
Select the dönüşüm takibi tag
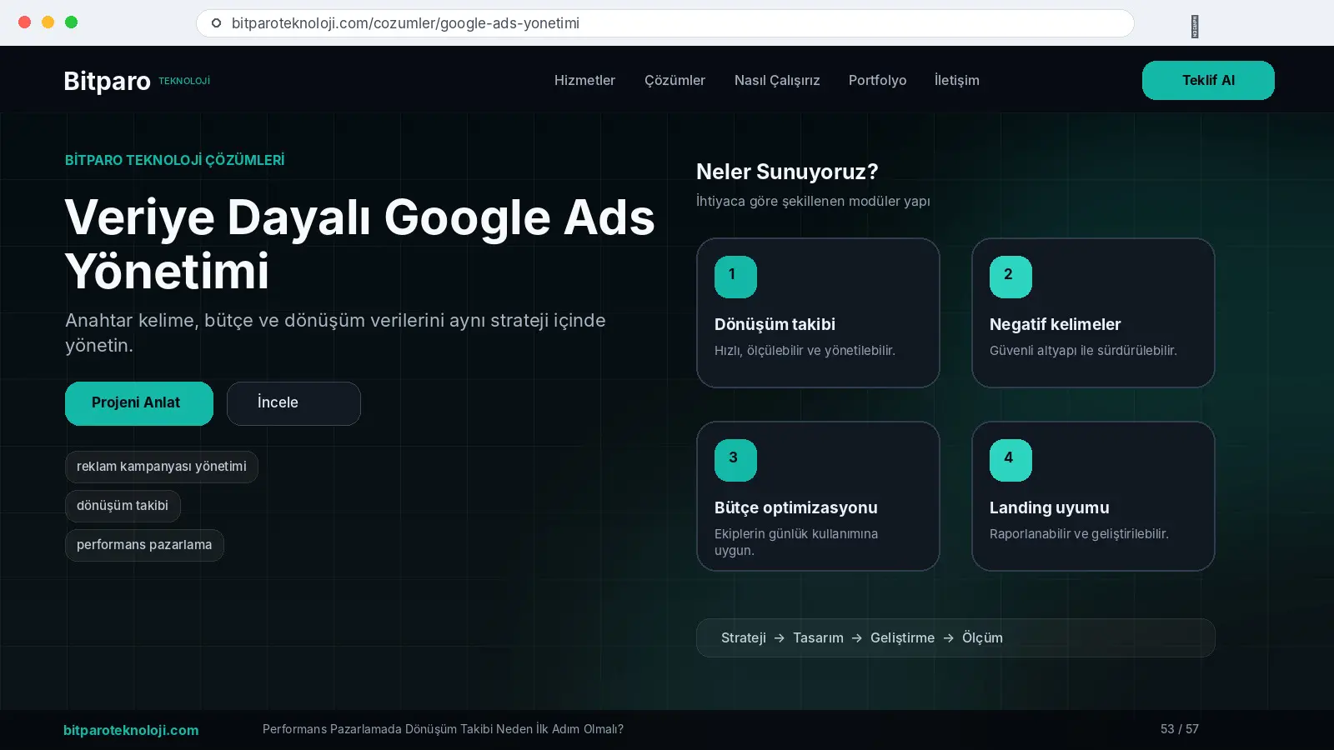123,506
